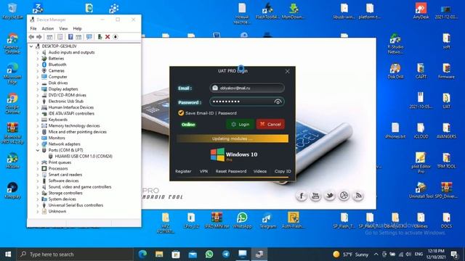
Task: Expand the Bluetooth node
Action: coord(38,65)
